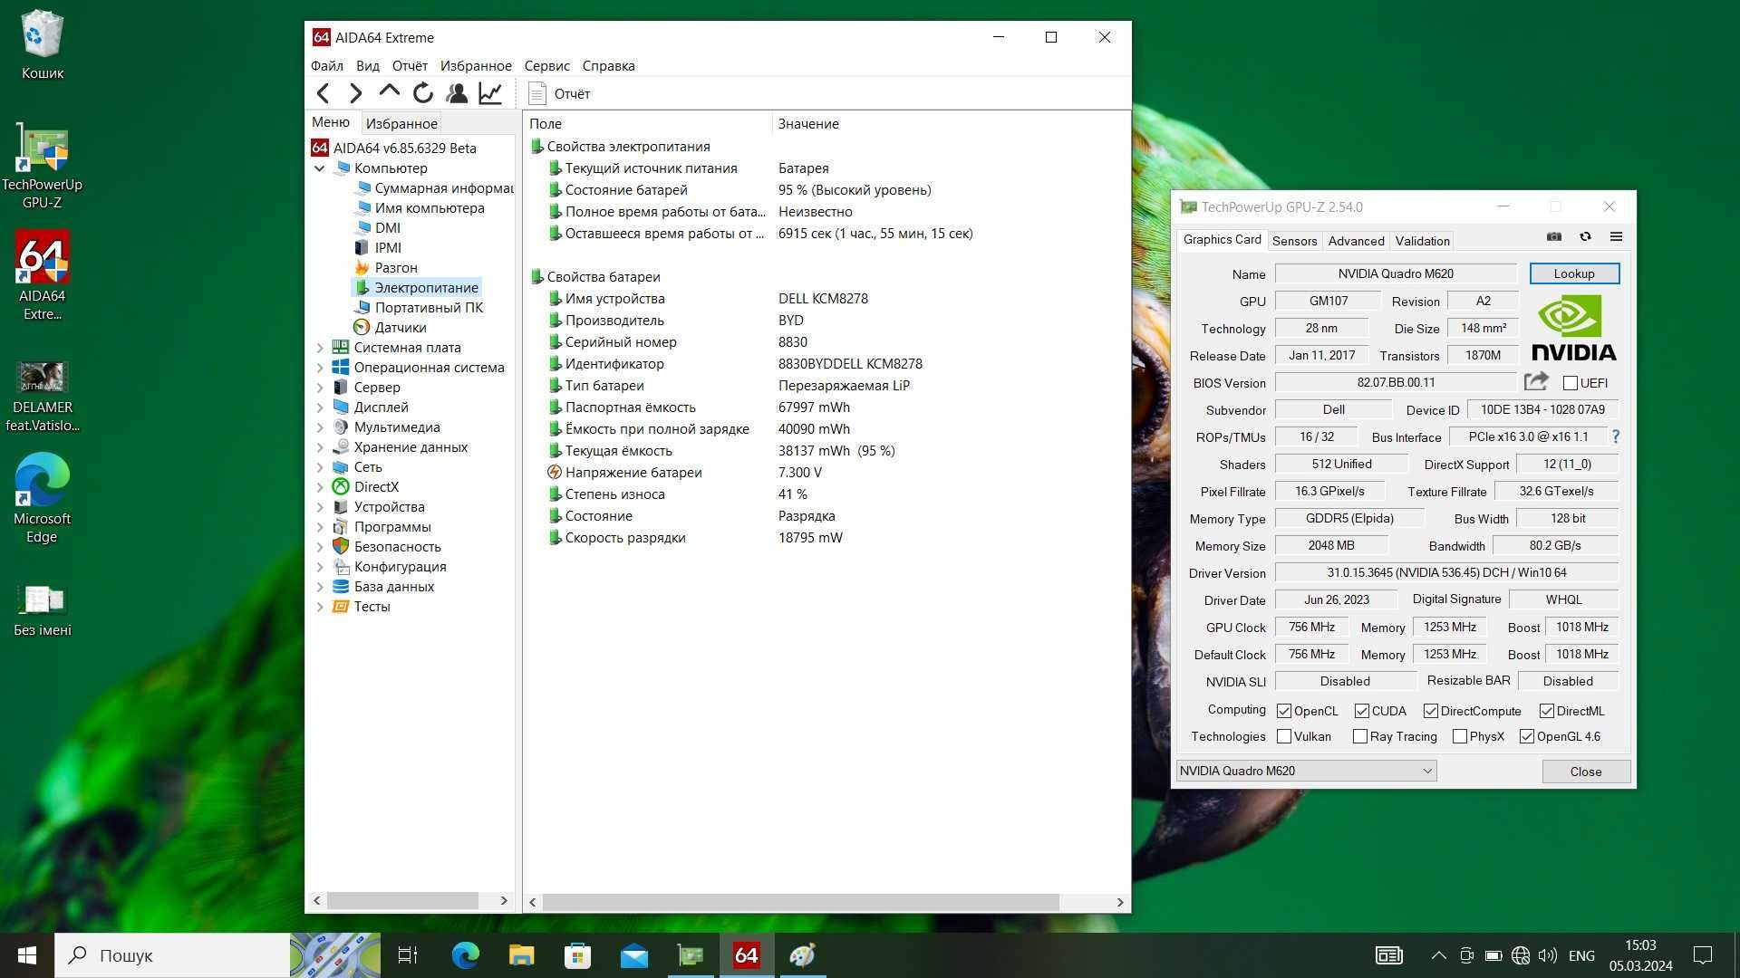Toggle DirectML checkbox
1740x978 pixels.
click(x=1547, y=711)
